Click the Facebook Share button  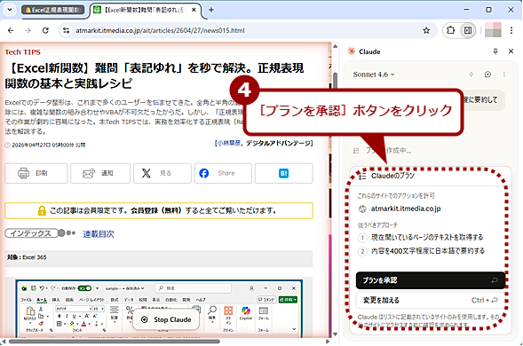[x=223, y=173]
